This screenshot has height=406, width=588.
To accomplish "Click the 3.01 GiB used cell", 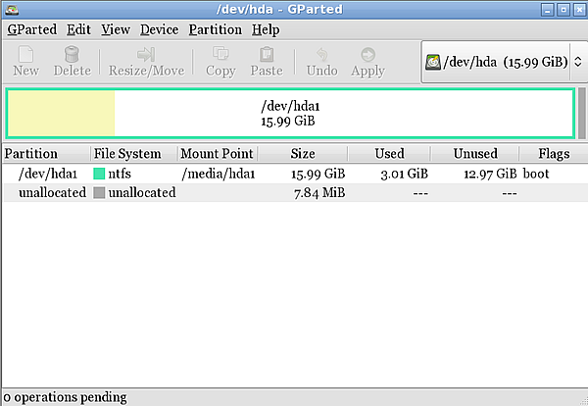I will [404, 174].
